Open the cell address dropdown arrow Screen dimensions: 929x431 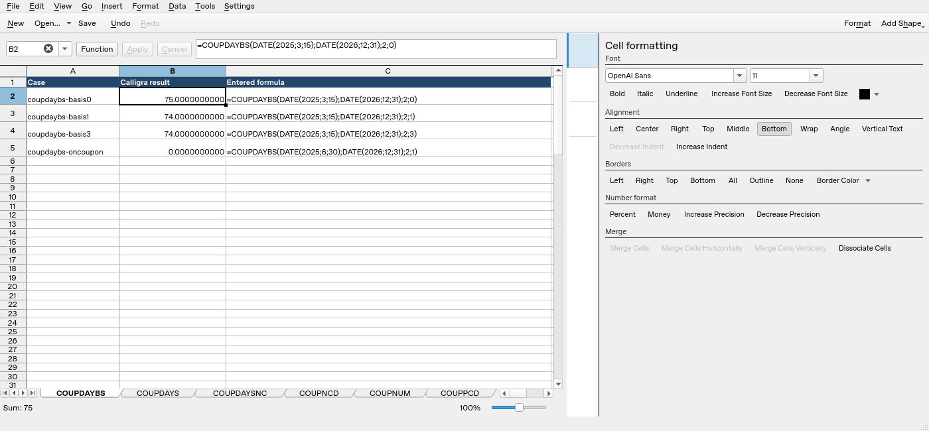coord(64,48)
